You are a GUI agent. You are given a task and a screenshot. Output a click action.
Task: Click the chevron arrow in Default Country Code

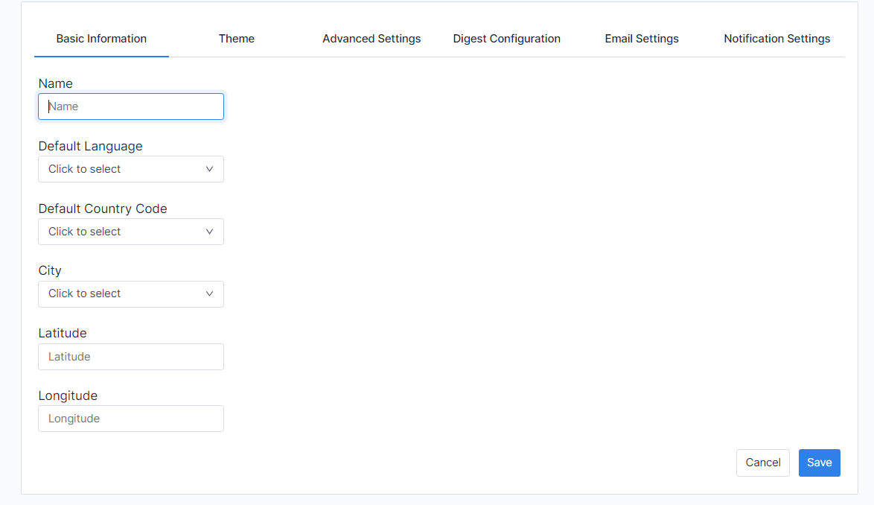click(209, 232)
